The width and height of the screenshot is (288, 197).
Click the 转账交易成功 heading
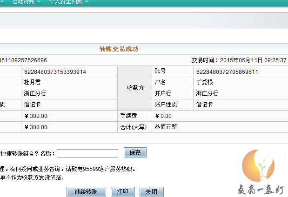coord(119,49)
